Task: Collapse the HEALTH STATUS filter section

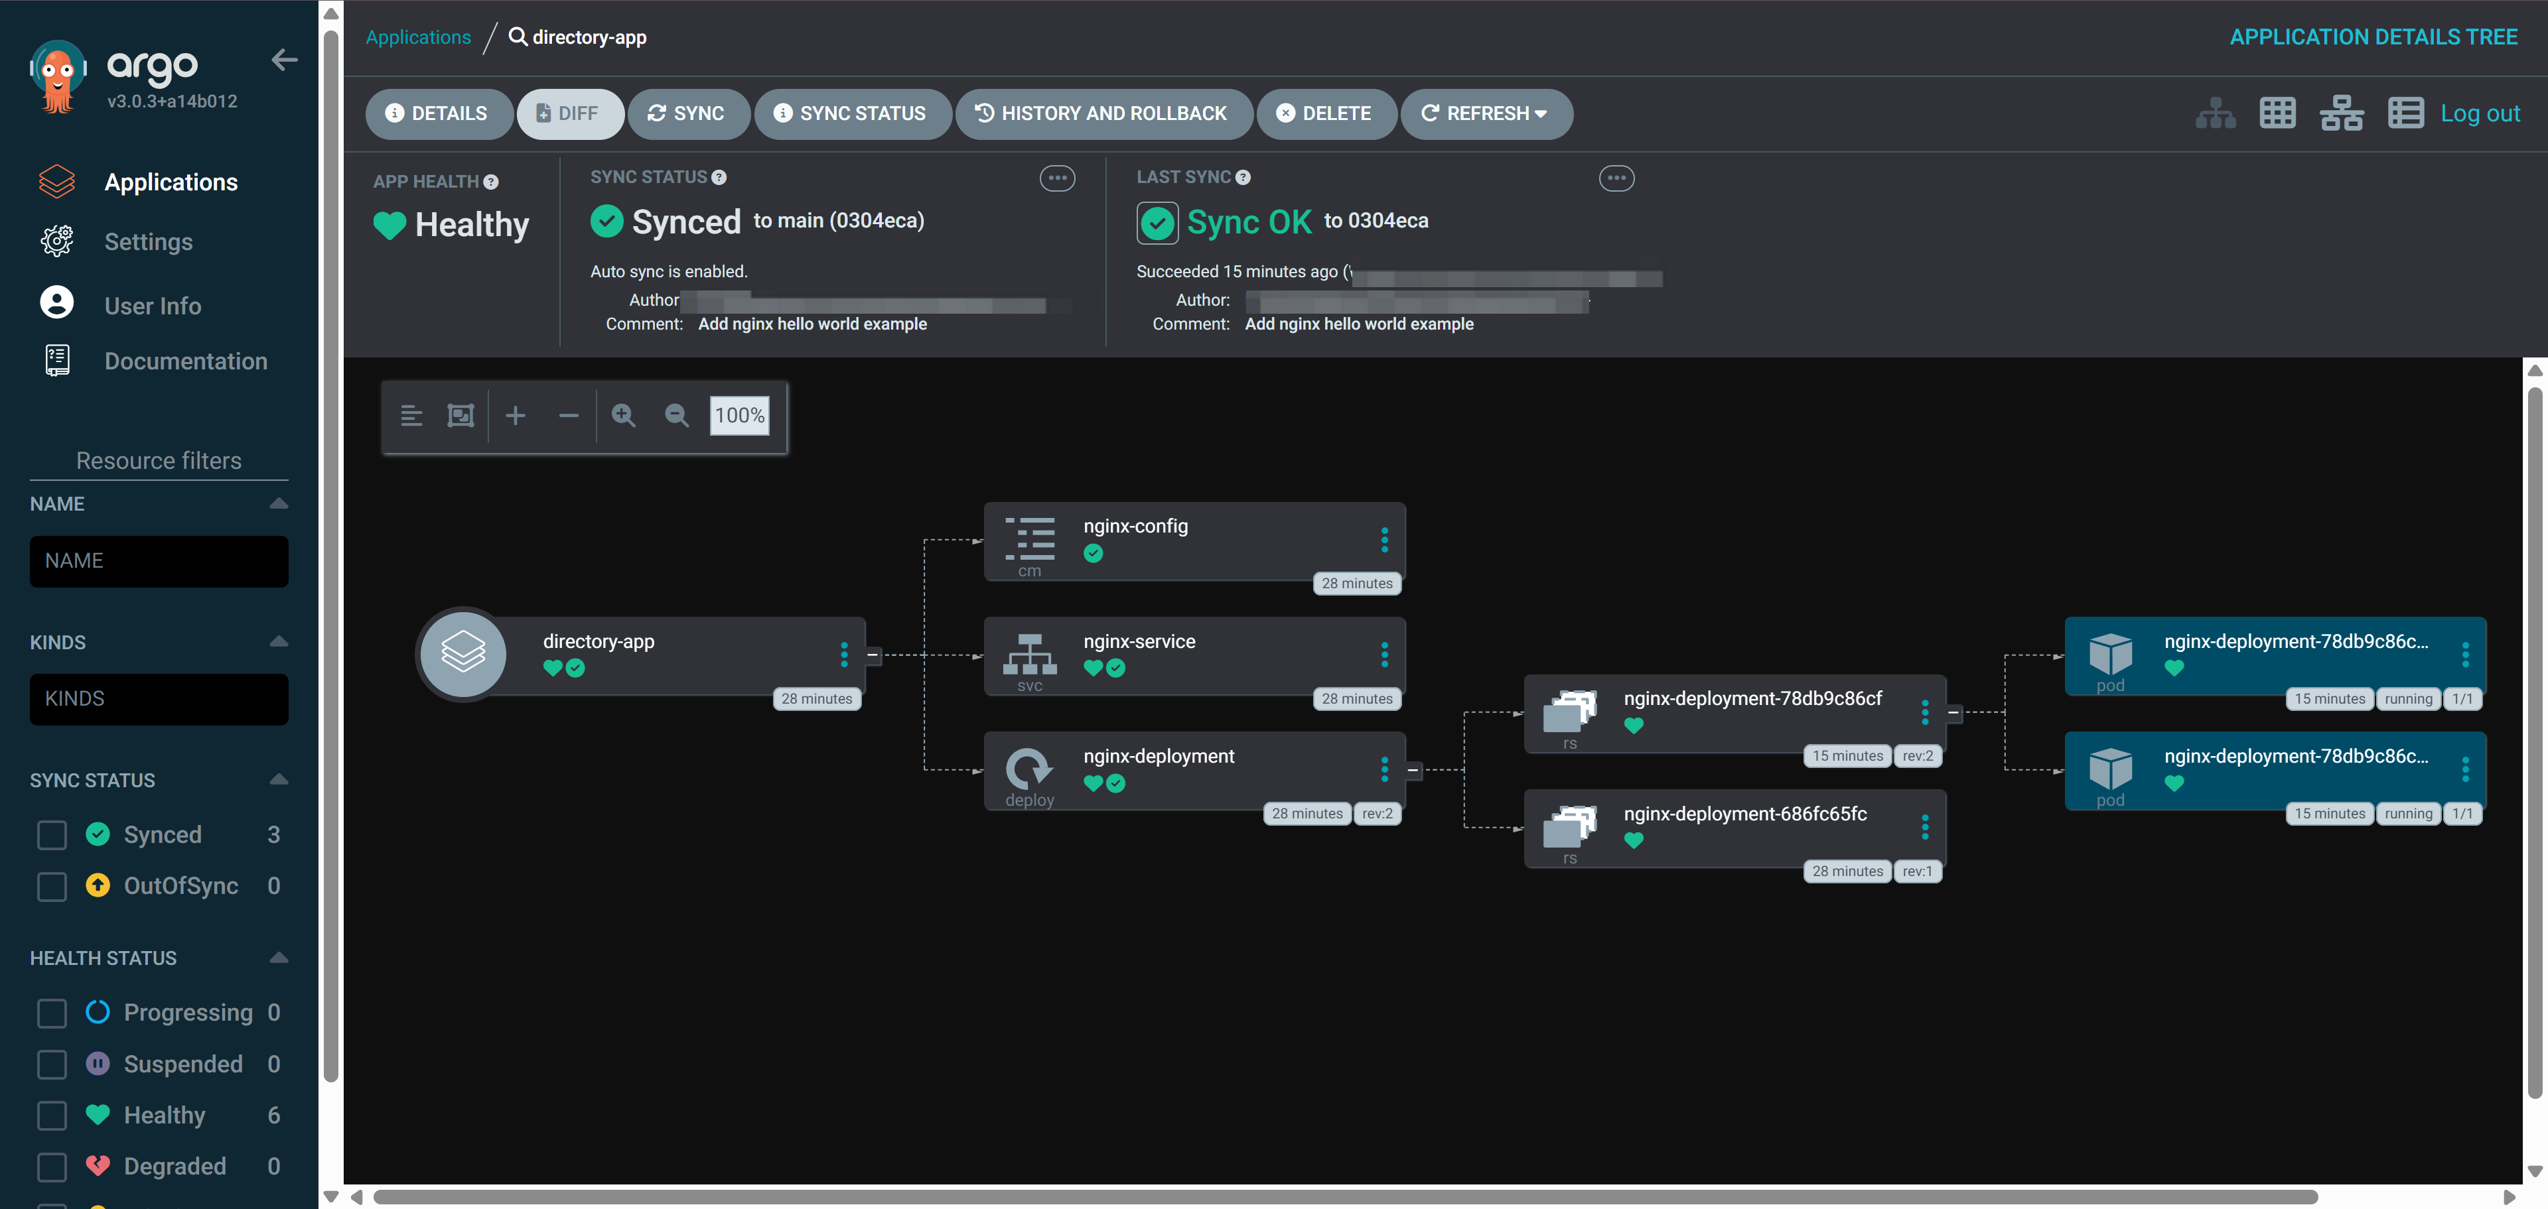Action: [x=279, y=958]
